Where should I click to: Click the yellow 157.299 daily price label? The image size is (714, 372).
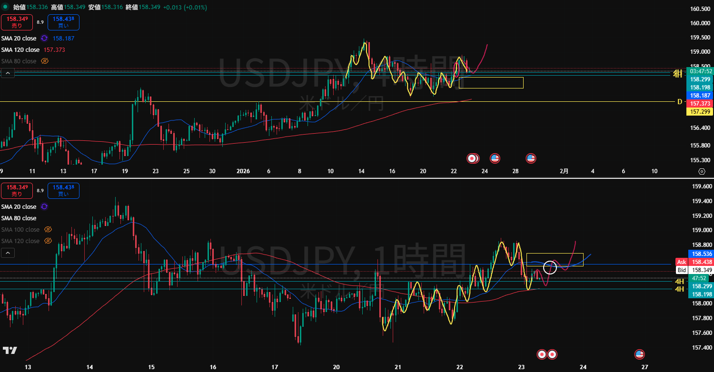click(700, 111)
